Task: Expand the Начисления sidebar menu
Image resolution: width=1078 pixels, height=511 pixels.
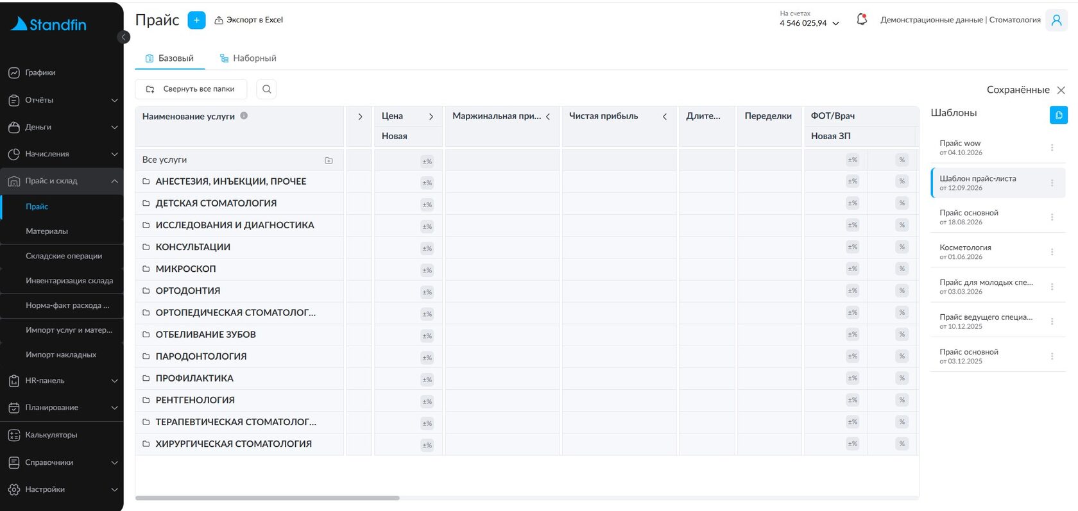Action: pyautogui.click(x=62, y=154)
